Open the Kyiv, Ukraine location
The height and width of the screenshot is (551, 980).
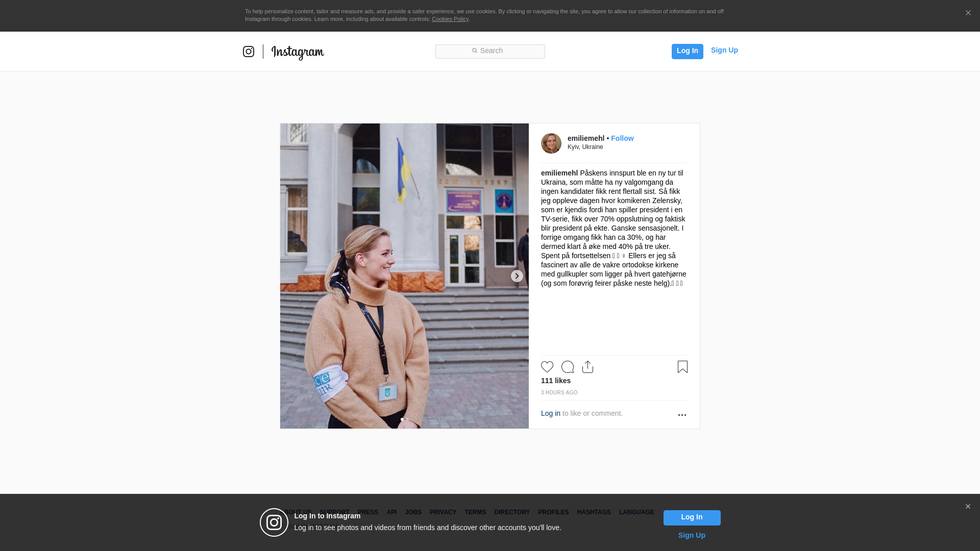click(x=585, y=147)
